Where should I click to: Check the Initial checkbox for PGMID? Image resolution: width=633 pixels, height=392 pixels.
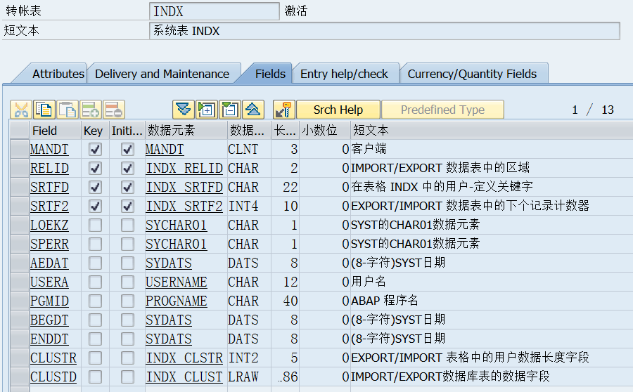point(127,301)
